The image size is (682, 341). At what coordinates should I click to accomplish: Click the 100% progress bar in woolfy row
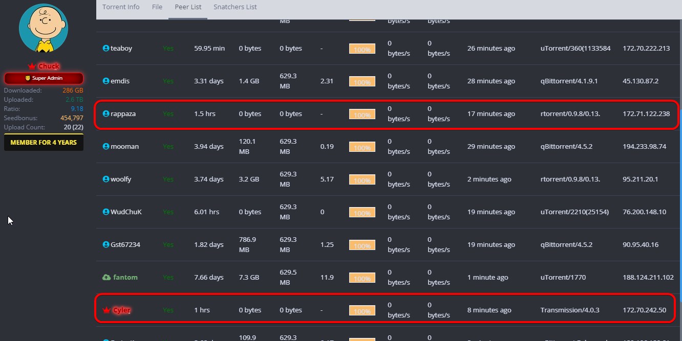point(362,179)
